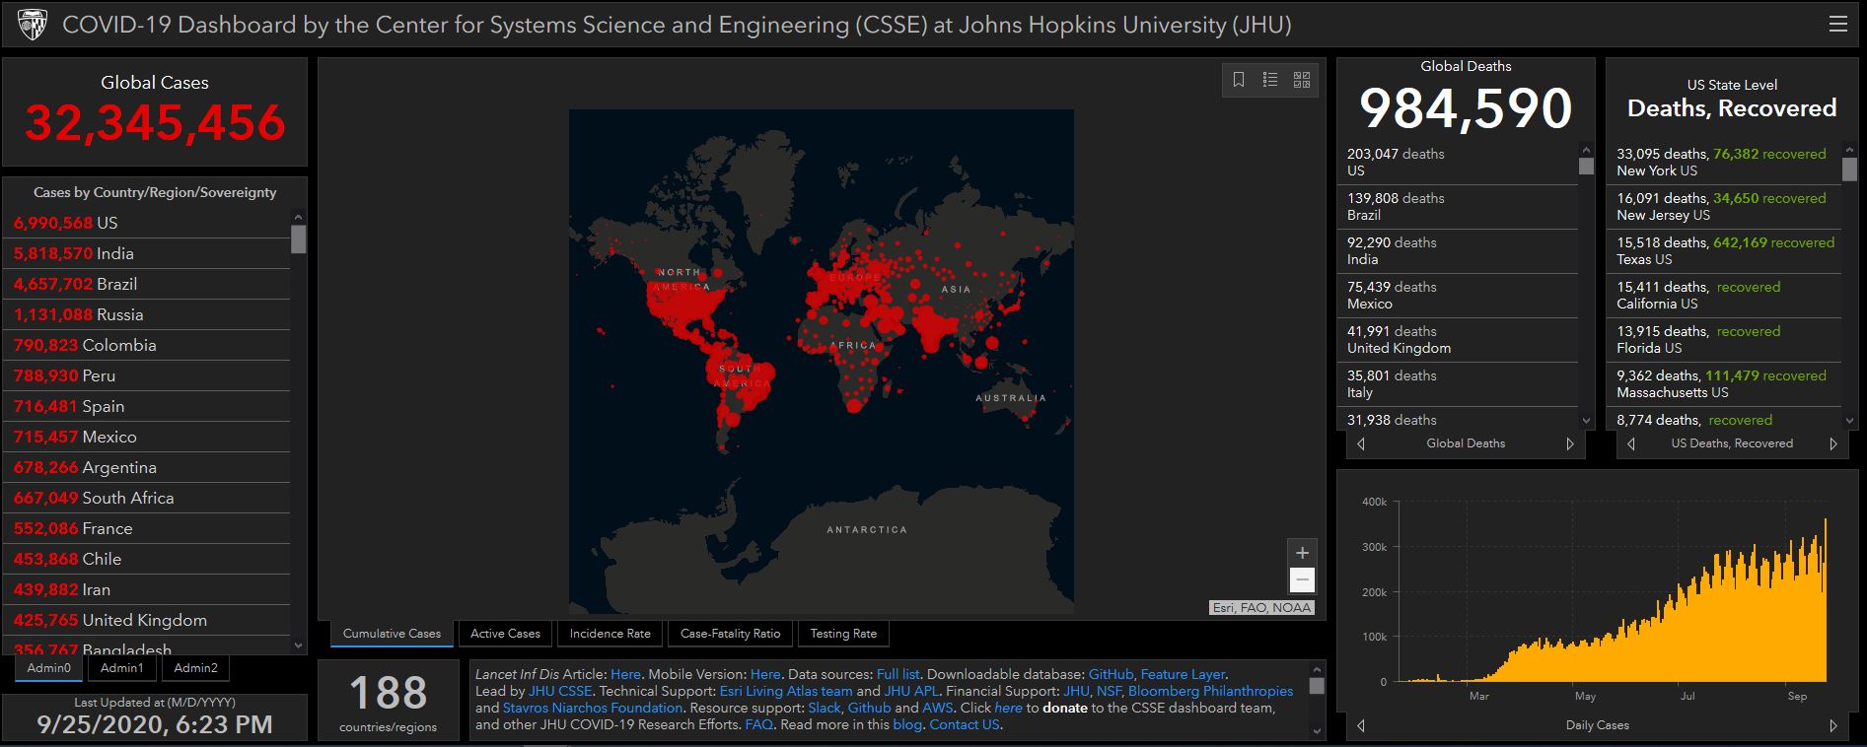Click US State Level list scrollbar thumb

[1849, 169]
